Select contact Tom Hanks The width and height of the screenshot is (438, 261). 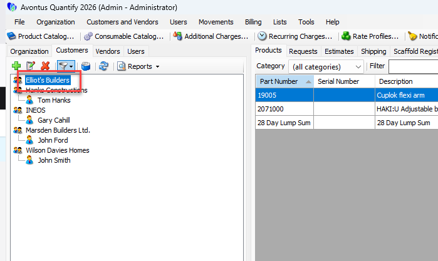tap(54, 100)
